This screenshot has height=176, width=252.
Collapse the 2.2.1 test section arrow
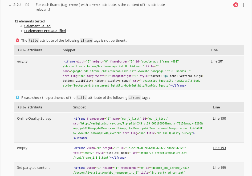tap(10, 5)
